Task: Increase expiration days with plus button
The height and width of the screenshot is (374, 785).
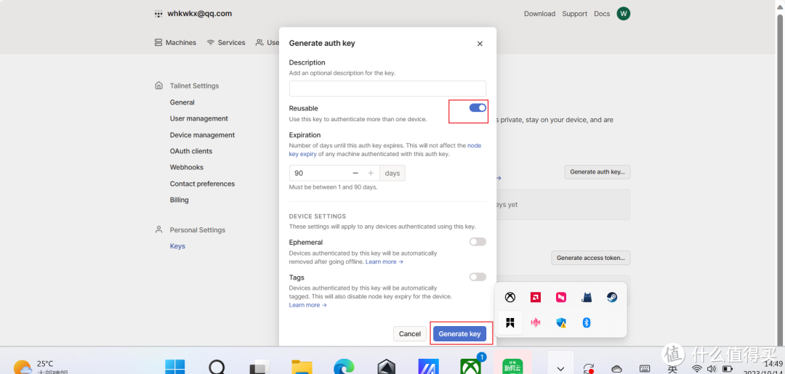Action: click(371, 173)
